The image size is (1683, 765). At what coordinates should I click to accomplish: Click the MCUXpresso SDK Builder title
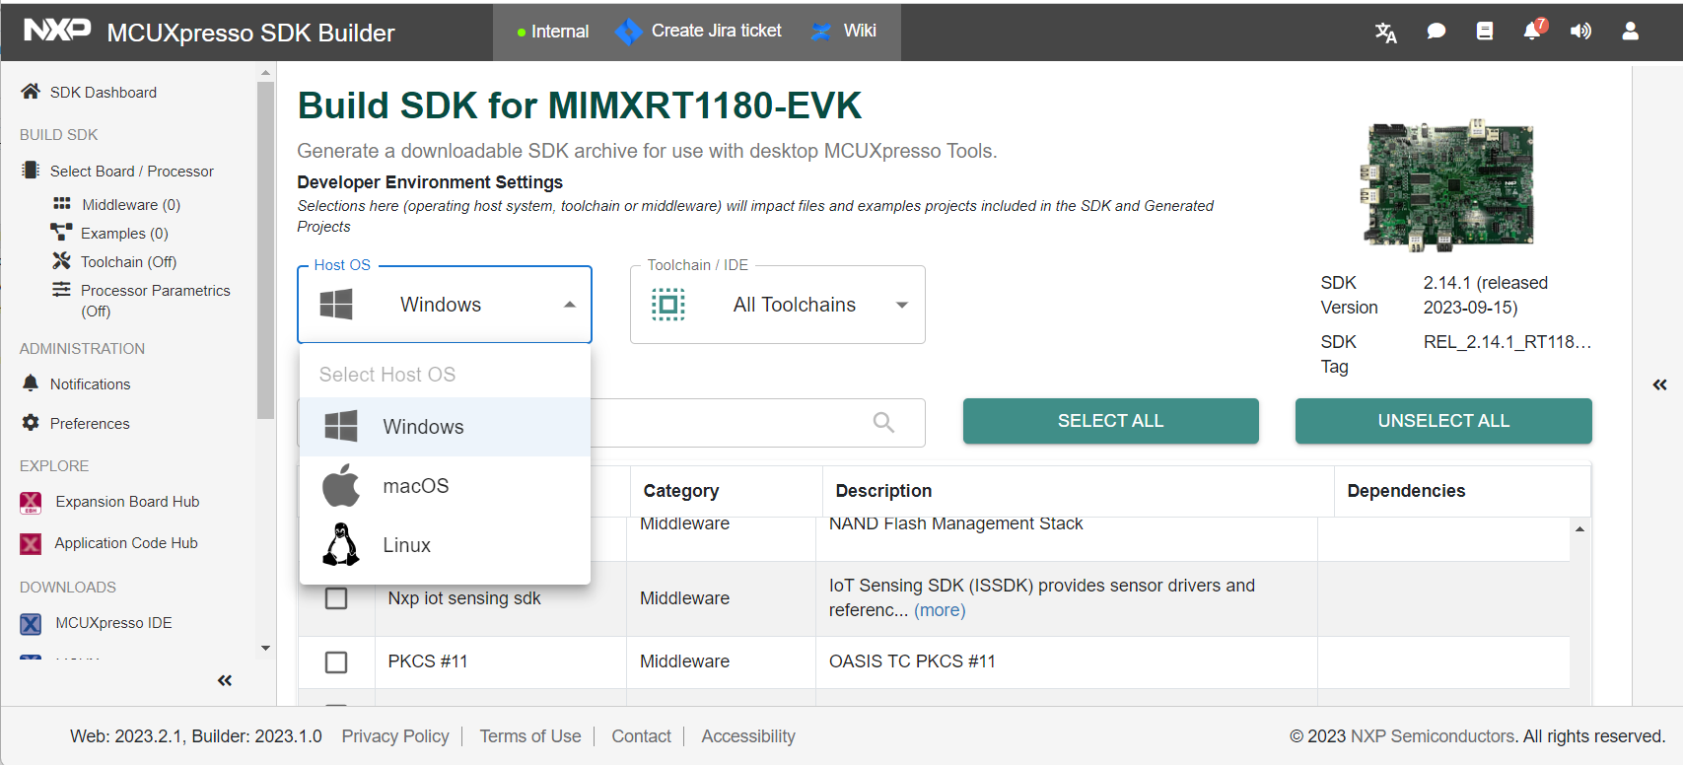click(x=250, y=33)
